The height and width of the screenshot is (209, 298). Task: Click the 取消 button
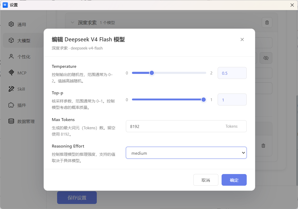[206, 180]
